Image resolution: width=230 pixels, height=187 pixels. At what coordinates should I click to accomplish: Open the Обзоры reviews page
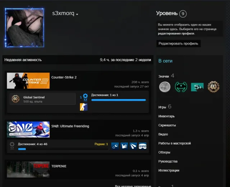click(164, 153)
